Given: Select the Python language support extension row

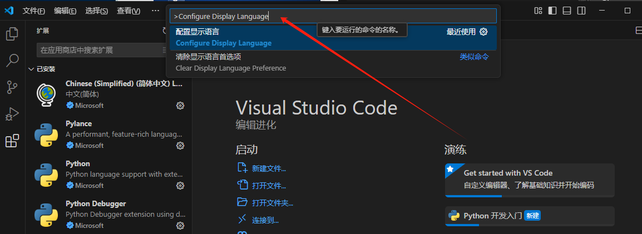Looking at the screenshot, I should pyautogui.click(x=108, y=175).
